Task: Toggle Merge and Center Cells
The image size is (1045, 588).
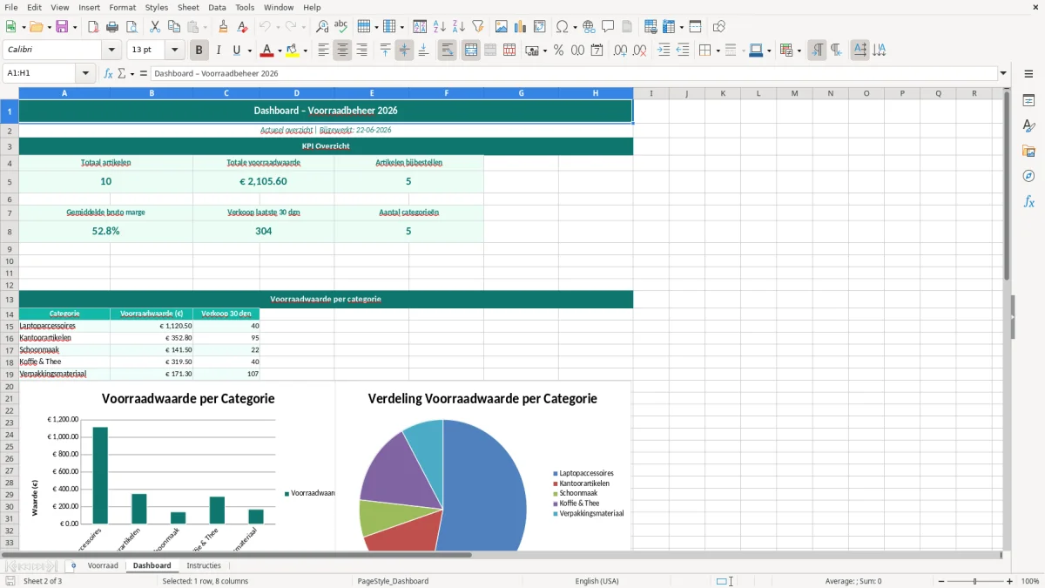Action: pyautogui.click(x=471, y=51)
